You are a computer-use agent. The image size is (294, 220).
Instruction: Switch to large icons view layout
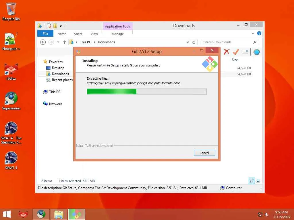pos(258,181)
